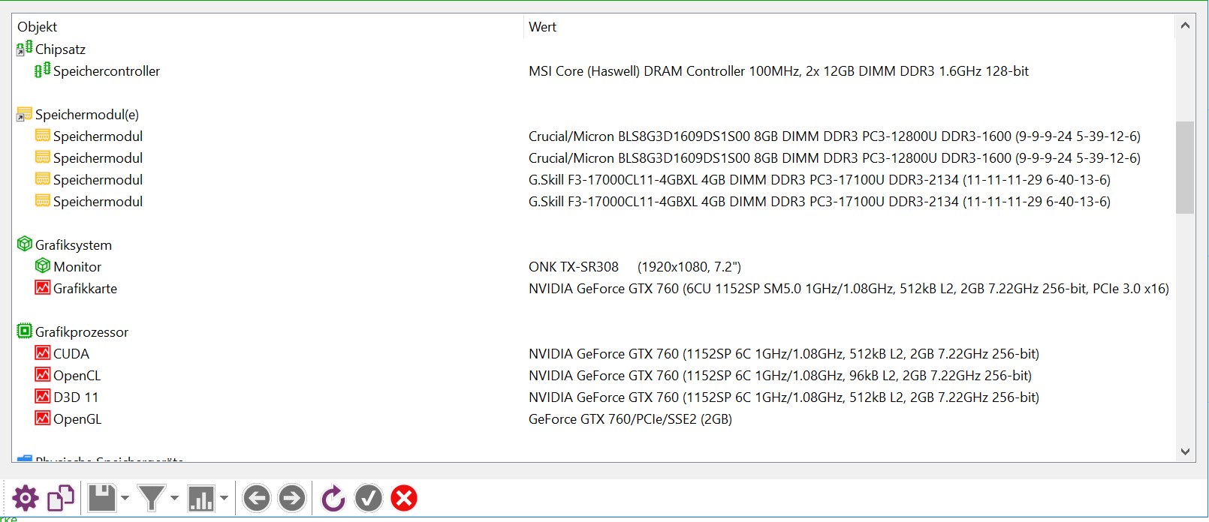The height and width of the screenshot is (522, 1209).
Task: Click the red Grafikkarte icon
Action: (x=43, y=288)
